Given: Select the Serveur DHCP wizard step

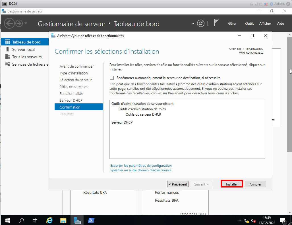Looking at the screenshot, I should tap(71, 100).
